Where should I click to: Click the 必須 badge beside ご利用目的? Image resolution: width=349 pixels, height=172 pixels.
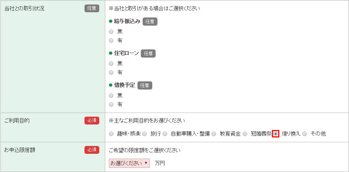click(x=92, y=120)
